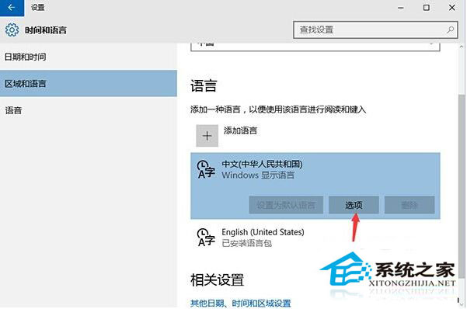Click the 删除 button for Chinese
The image size is (467, 309).
[409, 205]
